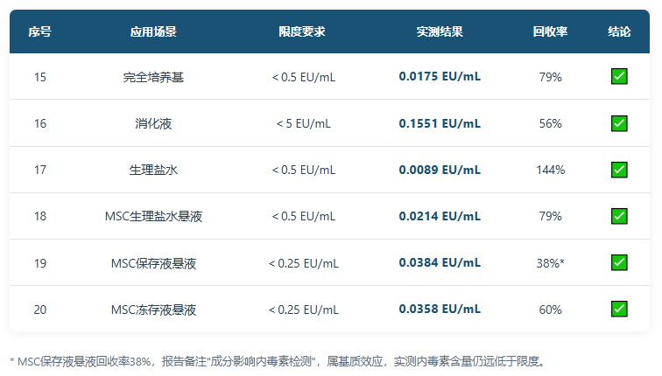Click the 实测结果 column header

[440, 31]
